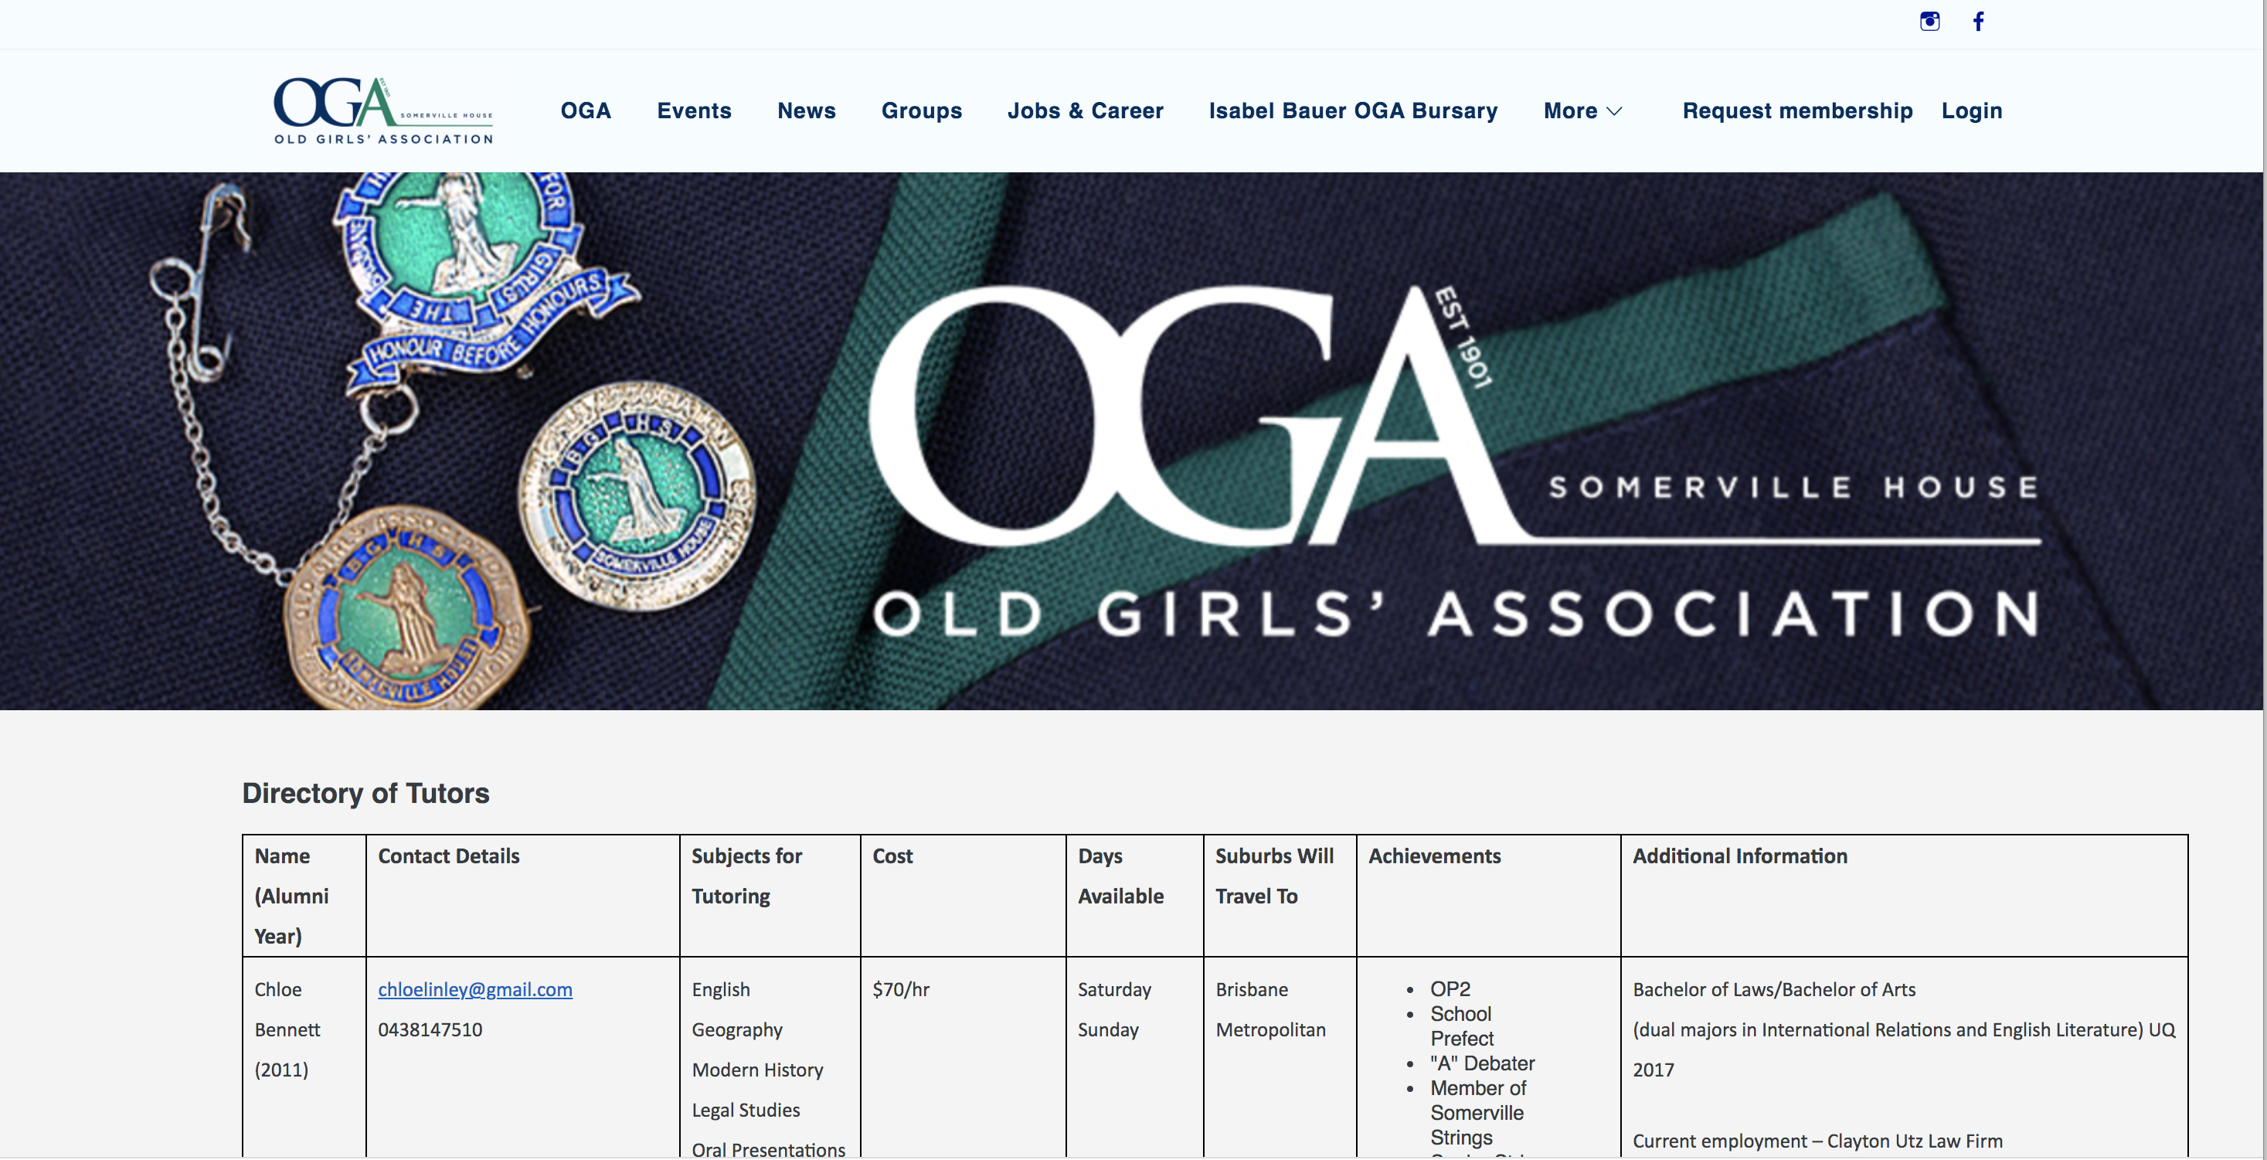Click the Sunday availability text
This screenshot has height=1160, width=2267.
click(x=1108, y=1029)
